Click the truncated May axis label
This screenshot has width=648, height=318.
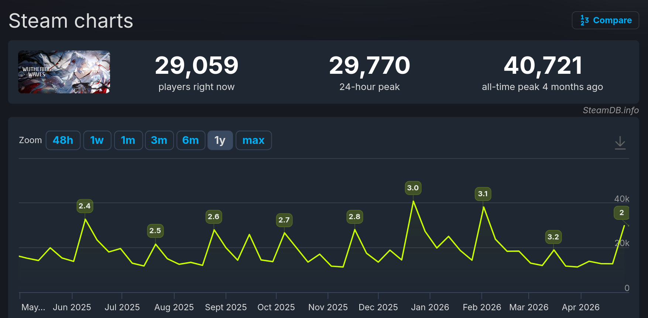tap(33, 307)
